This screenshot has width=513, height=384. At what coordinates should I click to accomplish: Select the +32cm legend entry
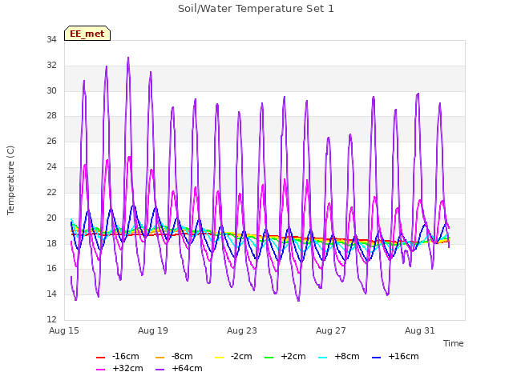coord(119,368)
